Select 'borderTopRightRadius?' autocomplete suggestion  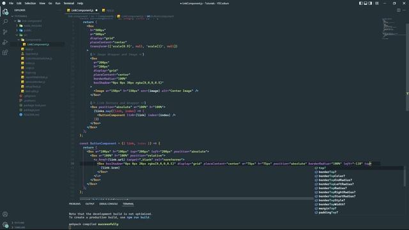pyautogui.click(x=359, y=192)
